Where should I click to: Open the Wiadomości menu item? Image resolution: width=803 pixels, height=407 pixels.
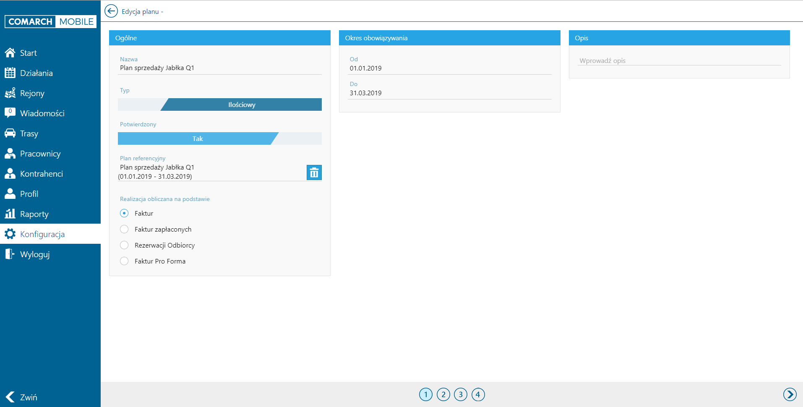point(50,113)
